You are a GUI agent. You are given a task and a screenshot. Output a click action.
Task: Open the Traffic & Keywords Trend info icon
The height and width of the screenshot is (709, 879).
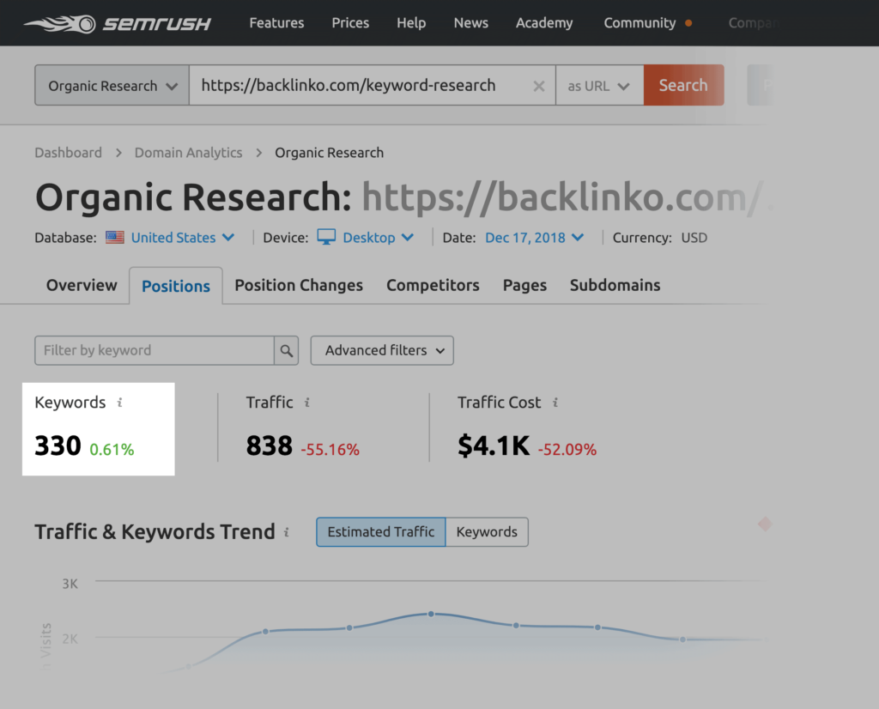(287, 532)
